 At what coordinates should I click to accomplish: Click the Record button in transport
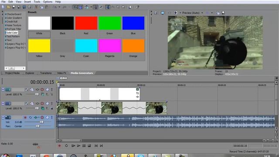pos(59,146)
